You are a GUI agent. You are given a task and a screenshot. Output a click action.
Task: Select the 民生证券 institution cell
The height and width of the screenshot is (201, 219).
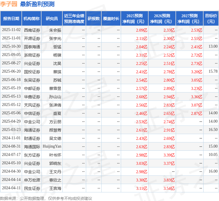pyautogui.click(x=32, y=188)
